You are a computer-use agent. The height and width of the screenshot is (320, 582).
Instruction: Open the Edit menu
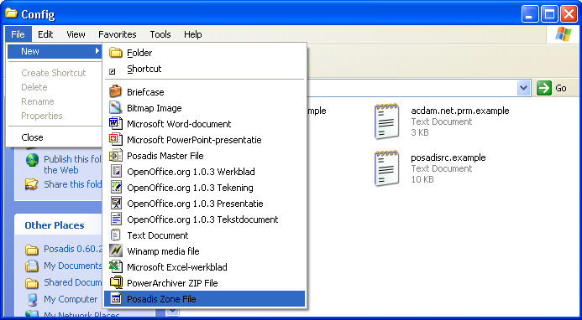coord(45,34)
